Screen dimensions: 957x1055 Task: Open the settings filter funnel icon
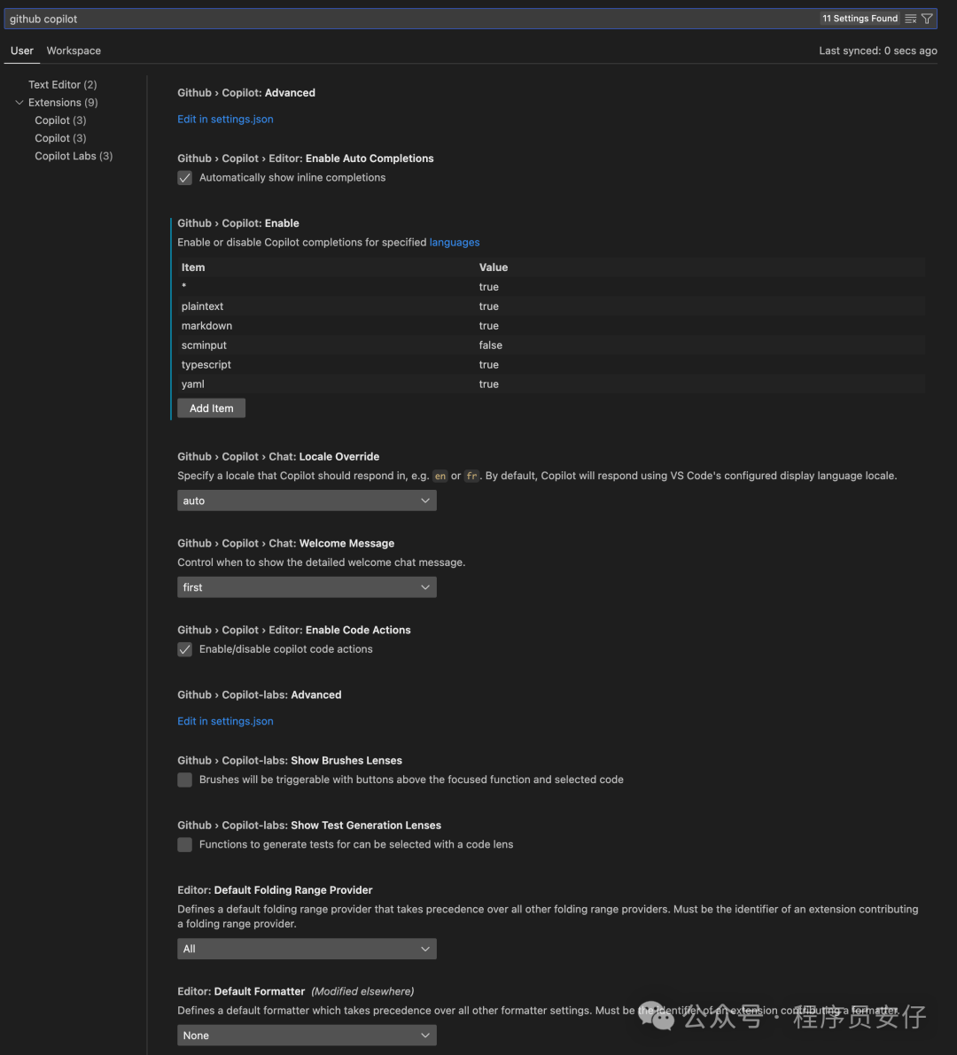[x=927, y=19]
